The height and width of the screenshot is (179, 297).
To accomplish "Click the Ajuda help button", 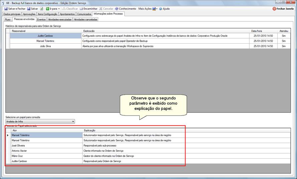I will tap(164, 9).
